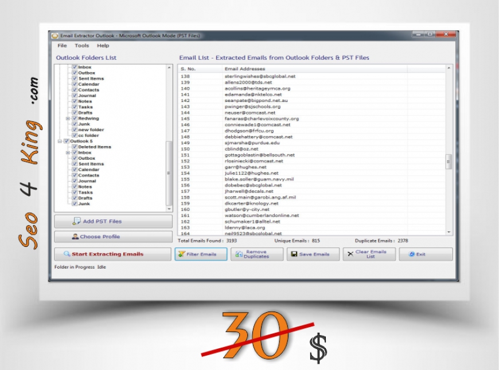Uncheck Deleted Items checkbox
Image resolution: width=499 pixels, height=370 pixels.
coord(75,147)
